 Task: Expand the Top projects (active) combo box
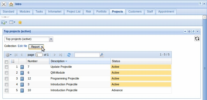coord(51,39)
